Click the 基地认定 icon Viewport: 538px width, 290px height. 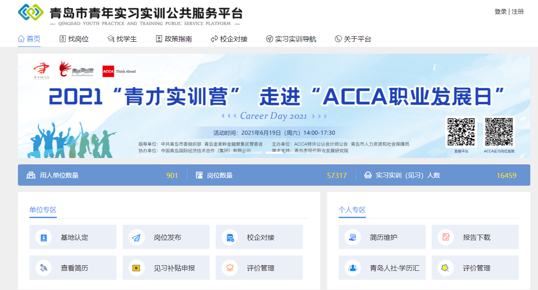pos(43,237)
